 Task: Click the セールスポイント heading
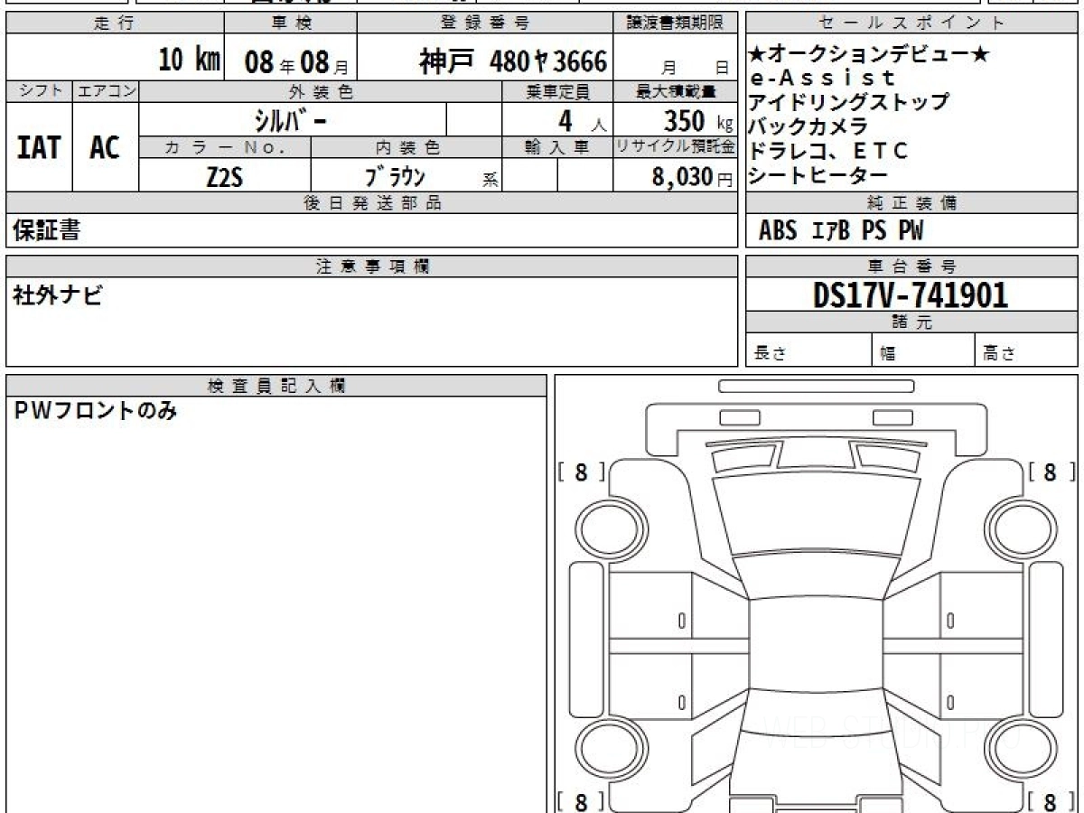pyautogui.click(x=911, y=23)
